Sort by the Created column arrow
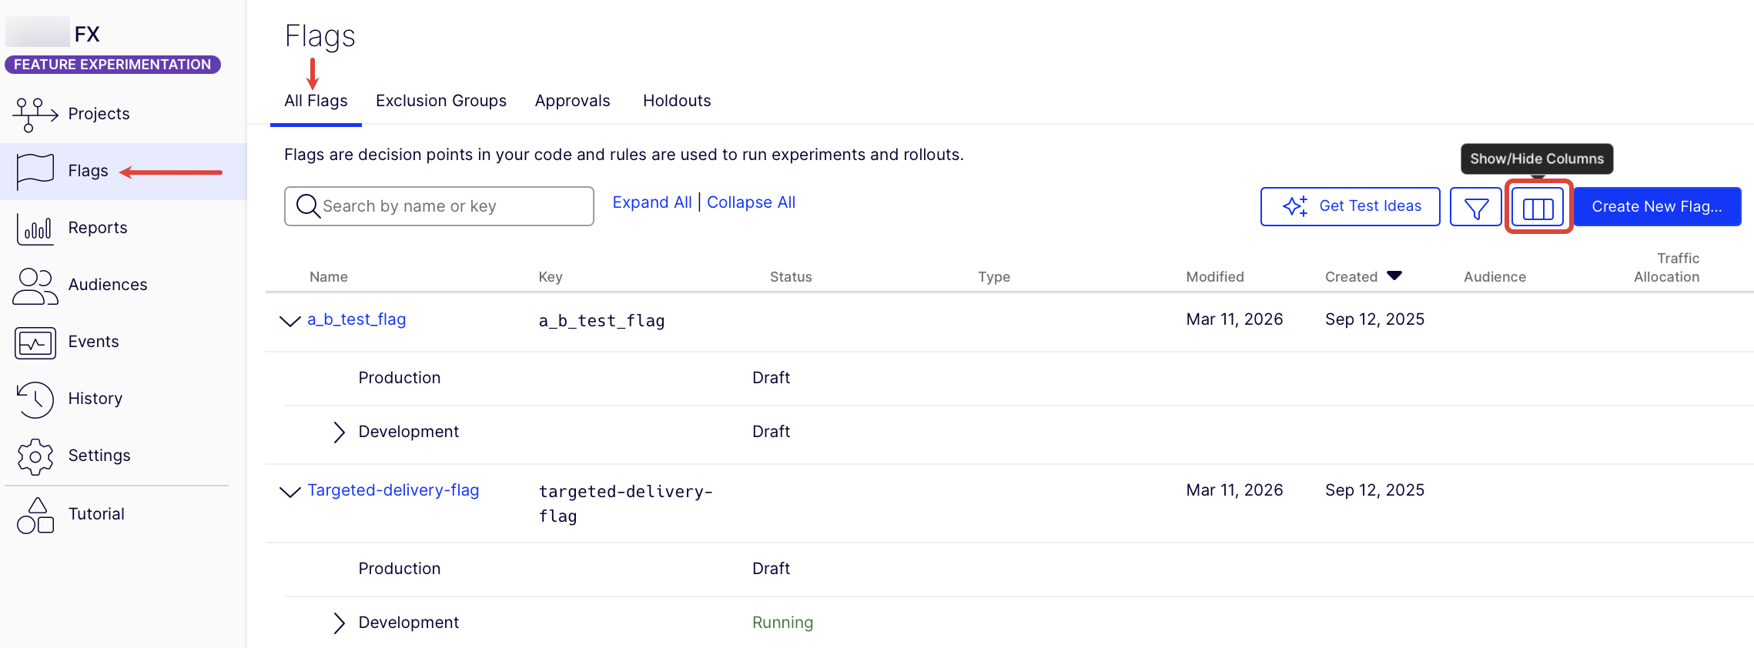 [1394, 276]
